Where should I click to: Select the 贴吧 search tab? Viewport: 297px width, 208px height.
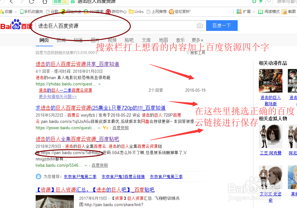coord(129,40)
